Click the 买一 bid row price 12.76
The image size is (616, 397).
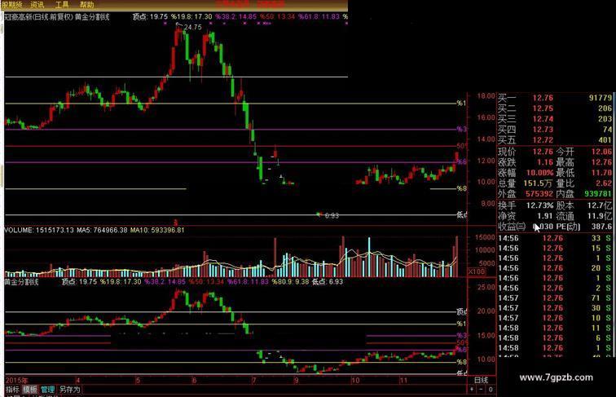[543, 98]
